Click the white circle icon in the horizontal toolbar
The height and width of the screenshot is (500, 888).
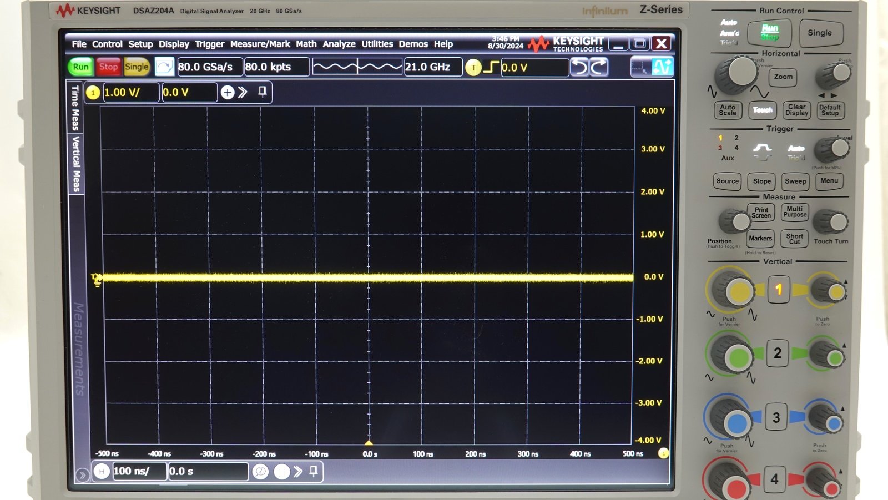coord(282,472)
